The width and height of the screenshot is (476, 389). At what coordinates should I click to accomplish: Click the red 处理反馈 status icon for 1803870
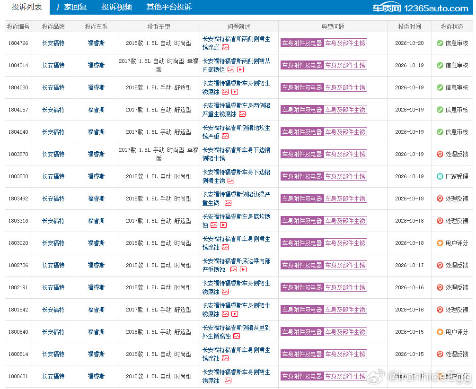(440, 154)
